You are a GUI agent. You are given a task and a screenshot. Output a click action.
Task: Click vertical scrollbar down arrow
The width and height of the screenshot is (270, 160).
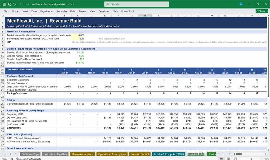point(268,150)
